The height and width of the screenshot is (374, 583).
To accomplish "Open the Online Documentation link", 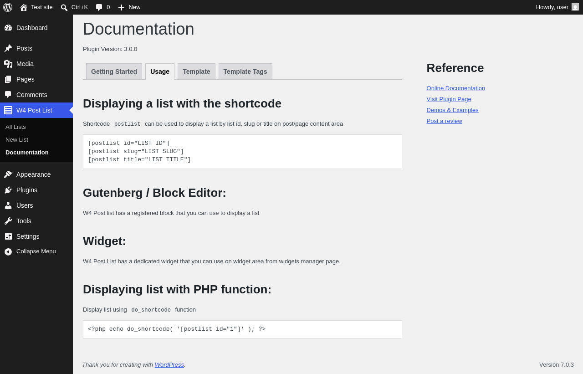I will [x=456, y=88].
